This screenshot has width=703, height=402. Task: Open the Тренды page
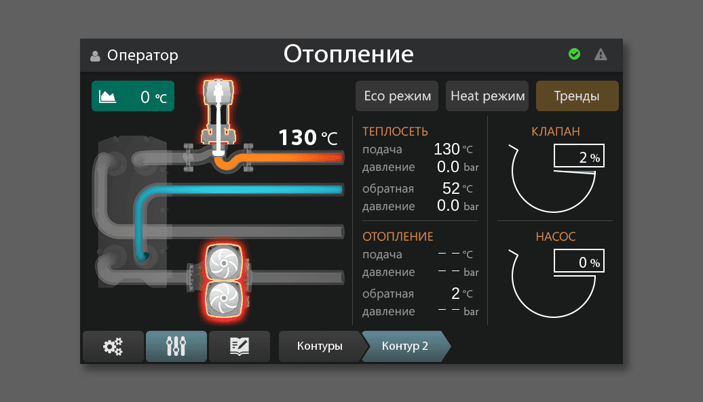click(577, 96)
